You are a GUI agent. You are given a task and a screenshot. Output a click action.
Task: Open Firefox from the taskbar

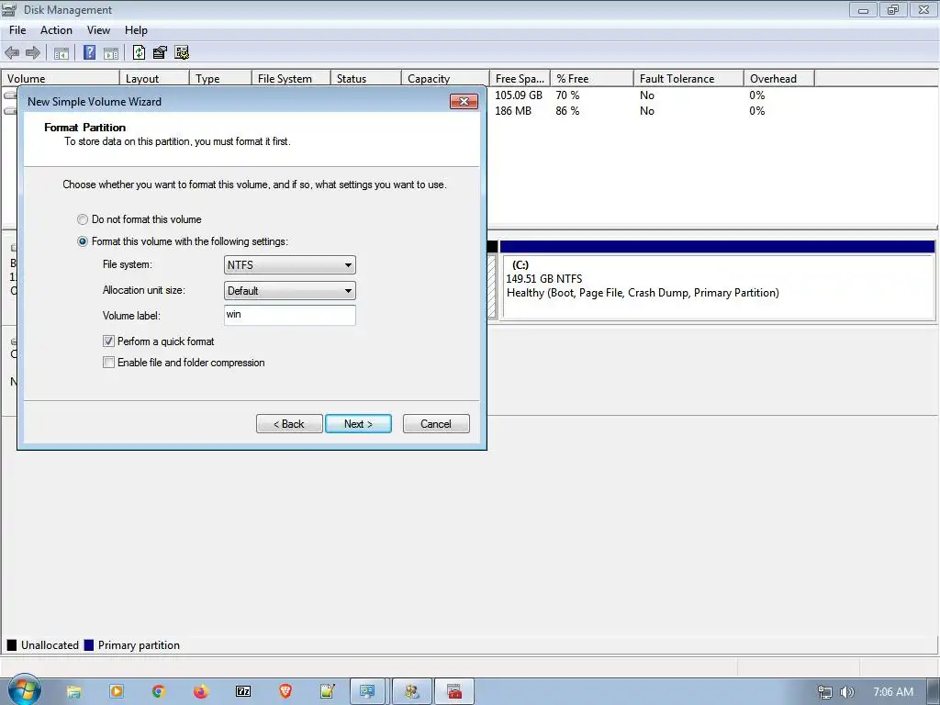point(201,692)
